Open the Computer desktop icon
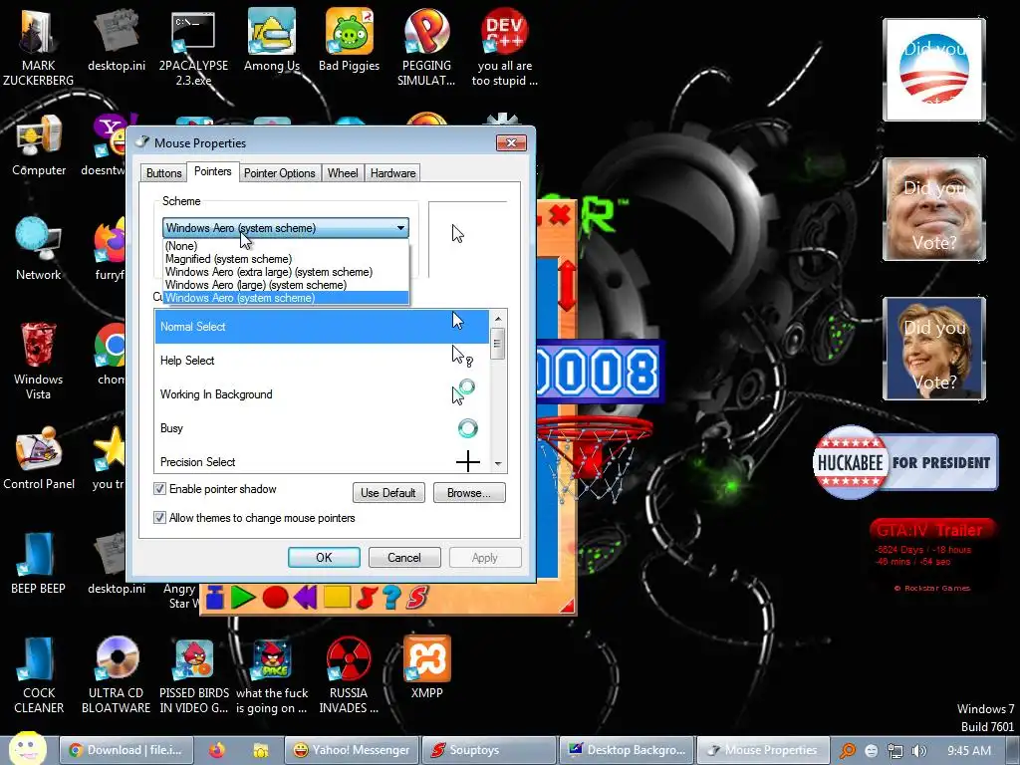Image resolution: width=1020 pixels, height=765 pixels. tap(39, 144)
